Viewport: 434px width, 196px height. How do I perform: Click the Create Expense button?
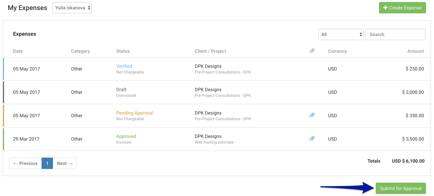[x=402, y=7]
